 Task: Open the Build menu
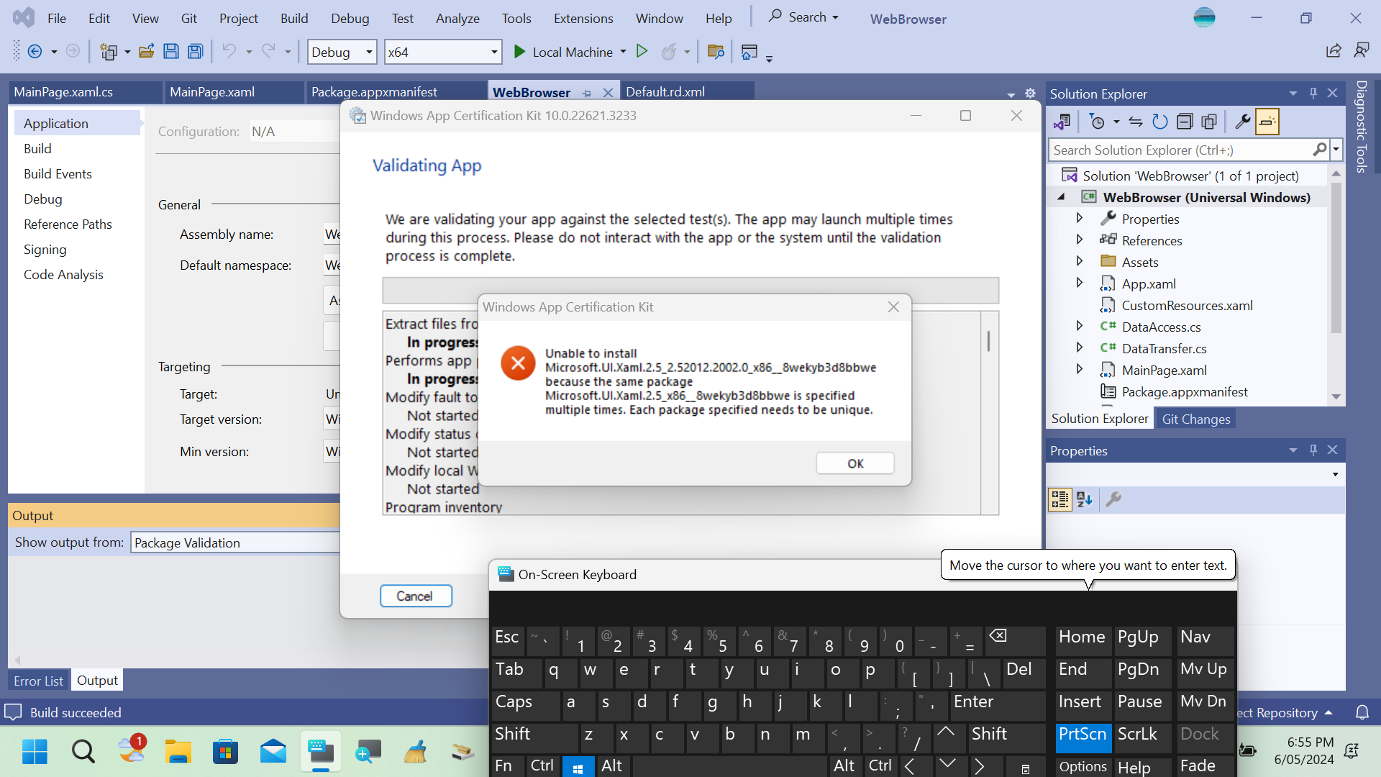pyautogui.click(x=294, y=18)
